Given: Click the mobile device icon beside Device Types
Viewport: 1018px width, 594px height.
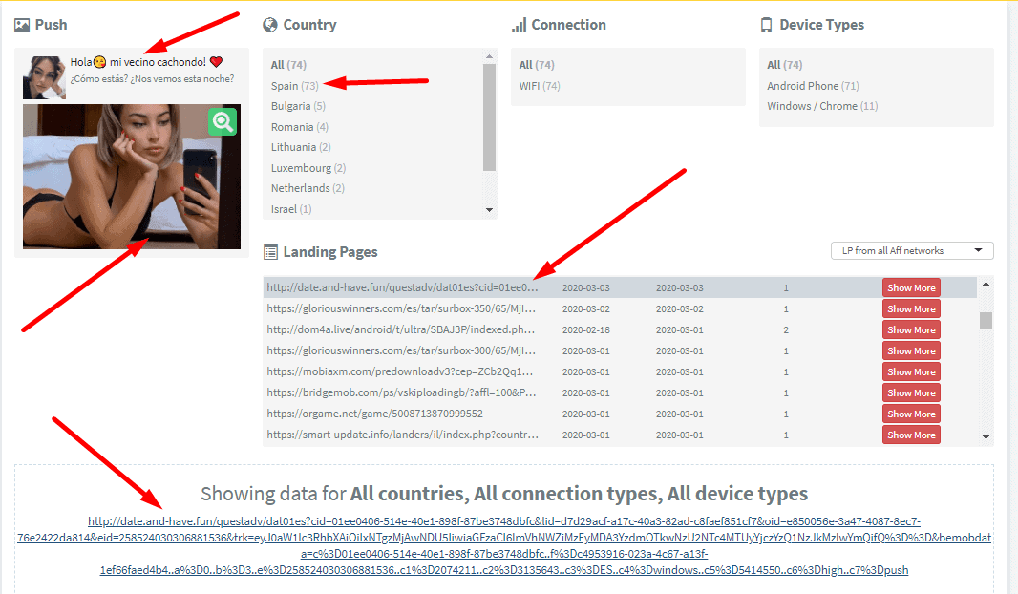Looking at the screenshot, I should coord(766,25).
